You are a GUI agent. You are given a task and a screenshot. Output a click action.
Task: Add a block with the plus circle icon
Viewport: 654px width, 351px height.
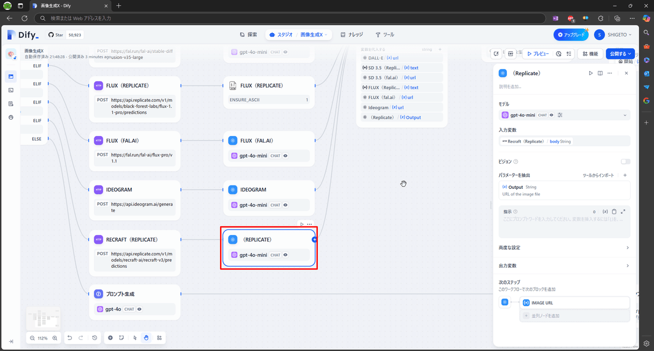111,338
